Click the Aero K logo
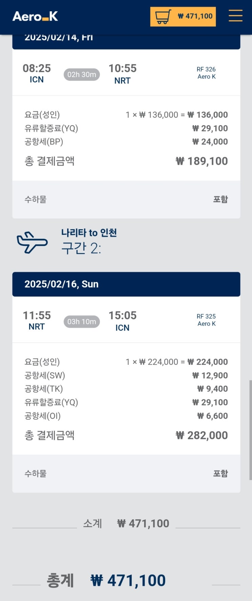 (35, 16)
